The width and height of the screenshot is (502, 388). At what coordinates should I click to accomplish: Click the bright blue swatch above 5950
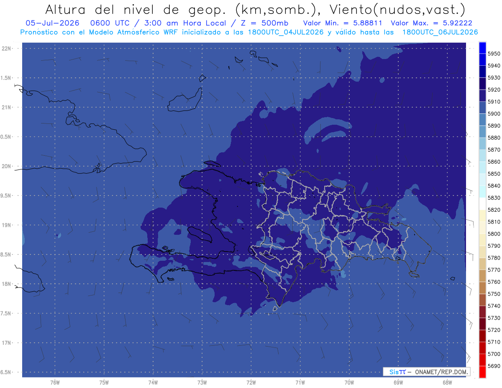pos(482,48)
